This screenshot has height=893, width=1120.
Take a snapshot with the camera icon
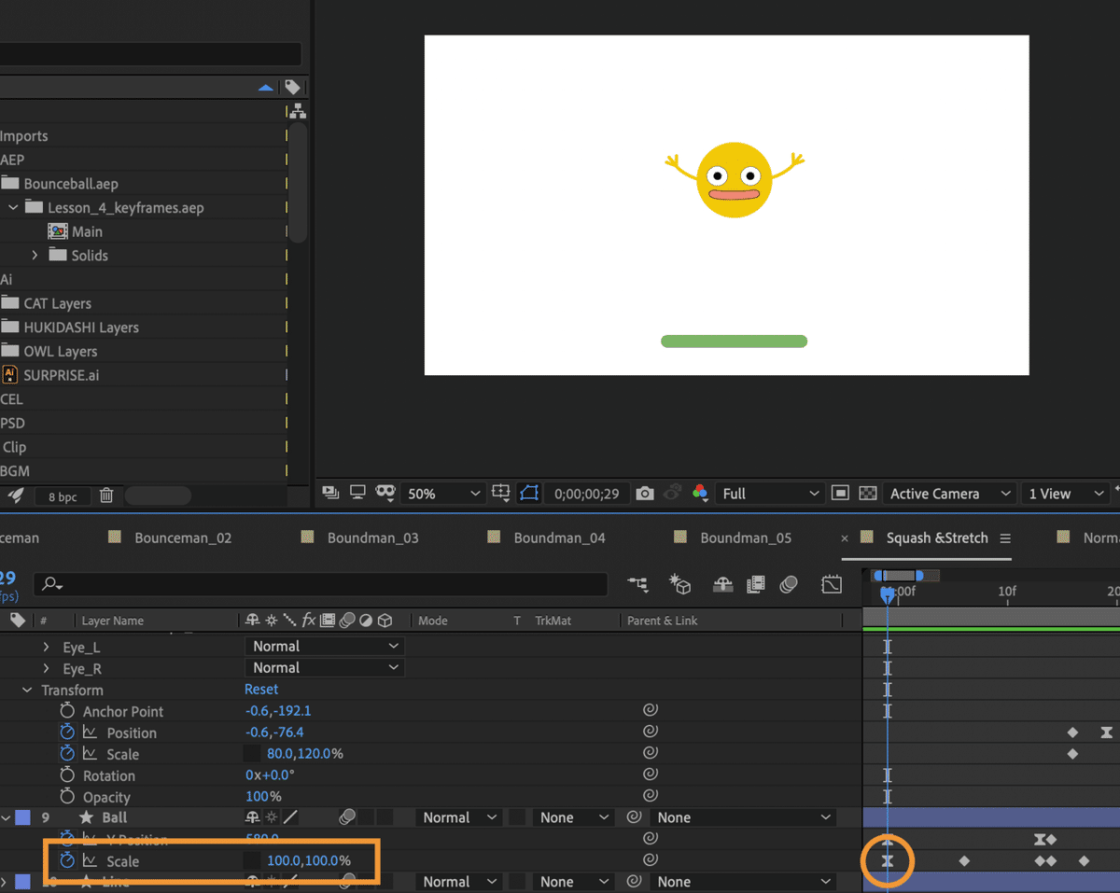(644, 494)
